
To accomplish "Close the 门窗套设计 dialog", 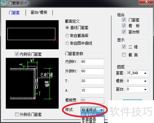I will pos(146,2).
